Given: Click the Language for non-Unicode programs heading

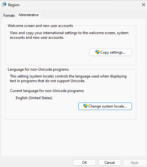Looking at the screenshot, I should (38, 69).
